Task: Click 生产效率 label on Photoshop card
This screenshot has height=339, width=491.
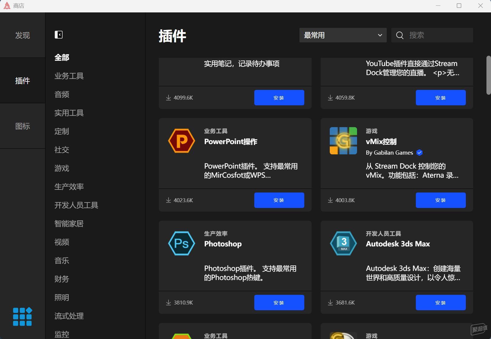Action: tap(216, 234)
